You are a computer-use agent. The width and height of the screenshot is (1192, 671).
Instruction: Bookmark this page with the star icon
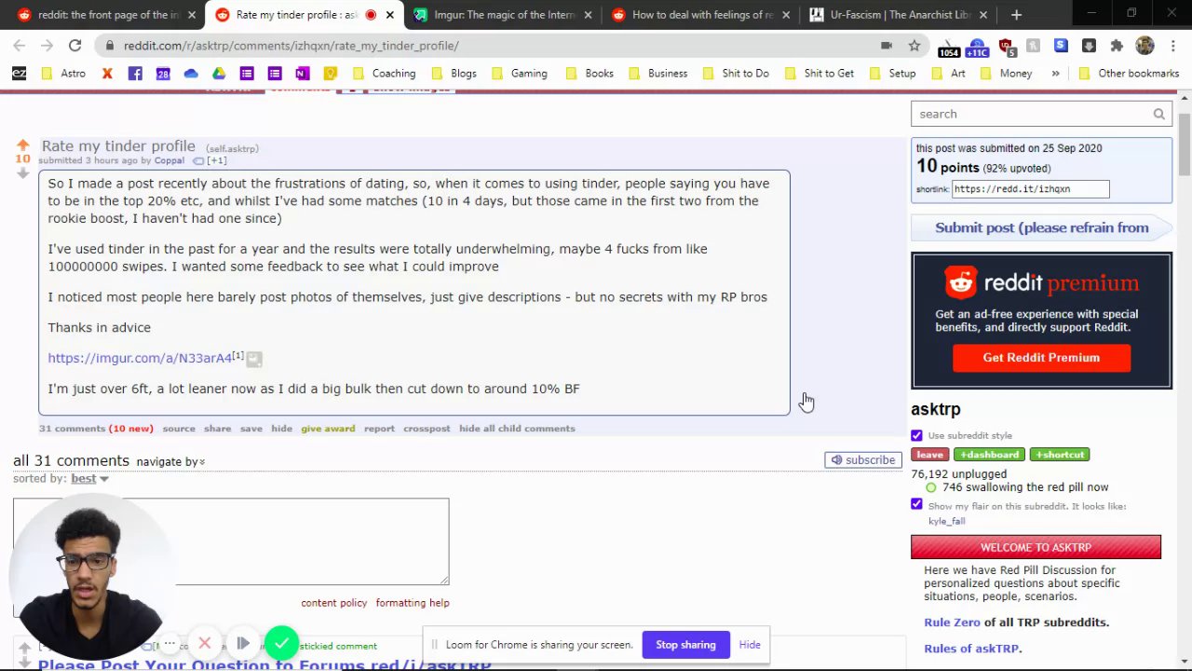914,45
